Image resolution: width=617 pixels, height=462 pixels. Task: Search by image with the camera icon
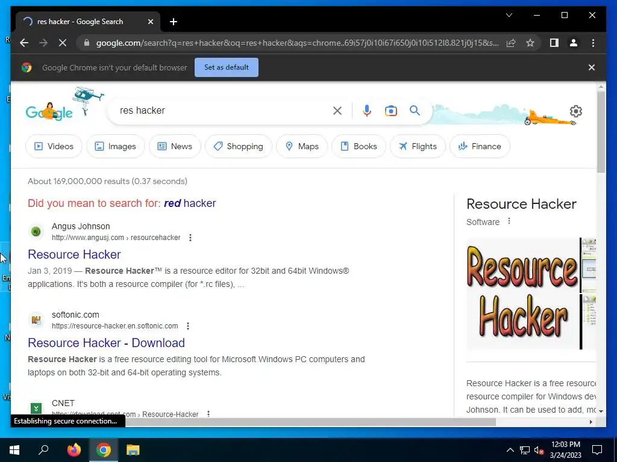coord(390,111)
